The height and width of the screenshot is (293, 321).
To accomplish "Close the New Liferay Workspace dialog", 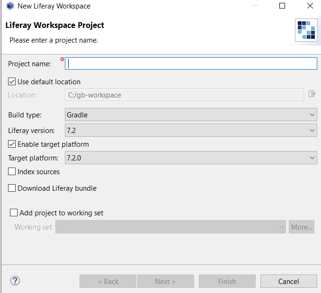I will (x=310, y=6).
